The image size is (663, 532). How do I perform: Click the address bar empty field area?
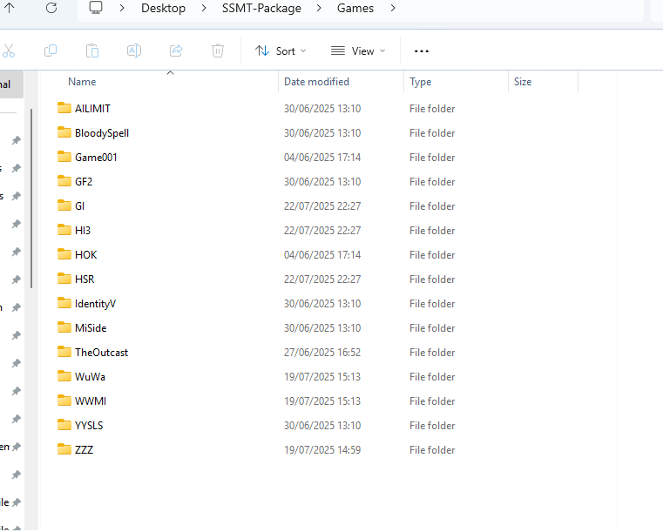coord(520,8)
